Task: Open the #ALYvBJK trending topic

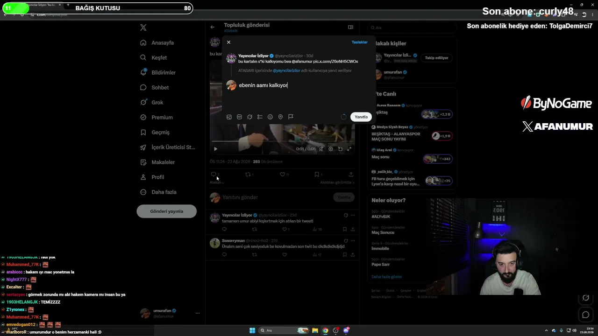Action: click(381, 217)
